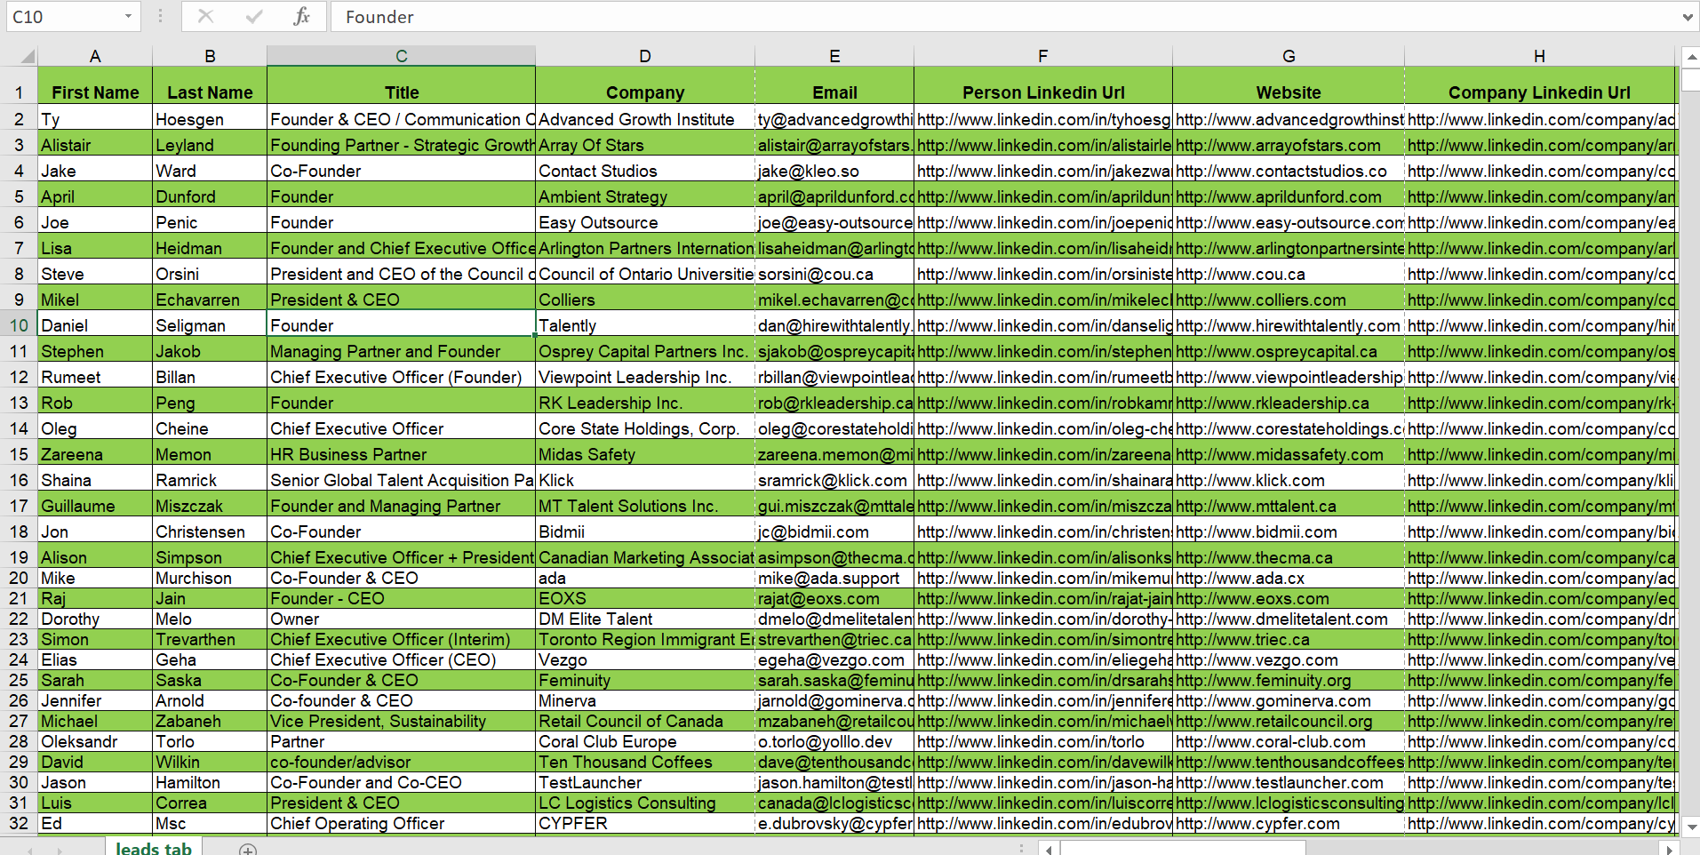Click the Cancel (X) icon in formula bar
Image resolution: width=1700 pixels, height=855 pixels.
[x=205, y=16]
